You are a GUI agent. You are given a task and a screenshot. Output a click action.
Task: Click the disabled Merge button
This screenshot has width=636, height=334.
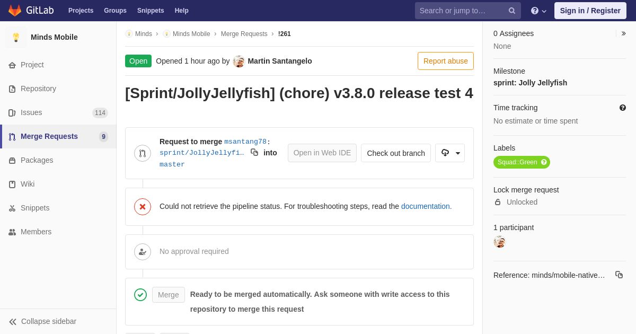pyautogui.click(x=169, y=295)
